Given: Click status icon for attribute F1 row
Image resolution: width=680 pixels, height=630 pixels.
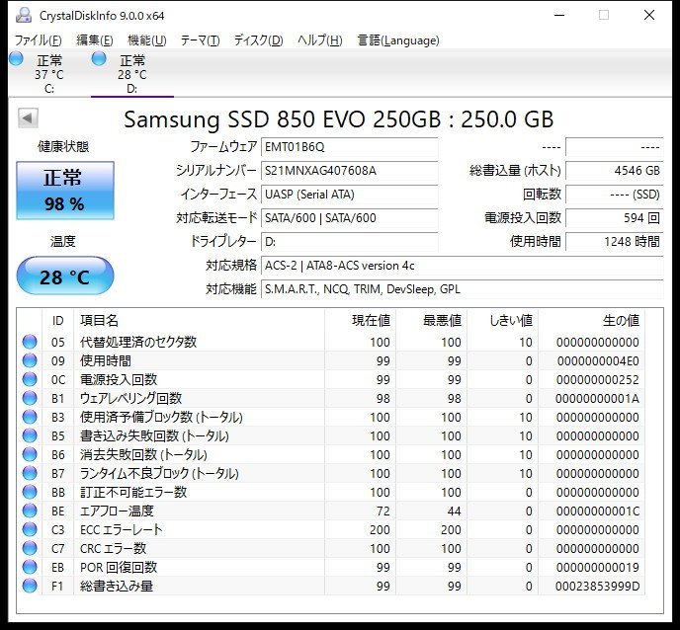Looking at the screenshot, I should pos(30,586).
